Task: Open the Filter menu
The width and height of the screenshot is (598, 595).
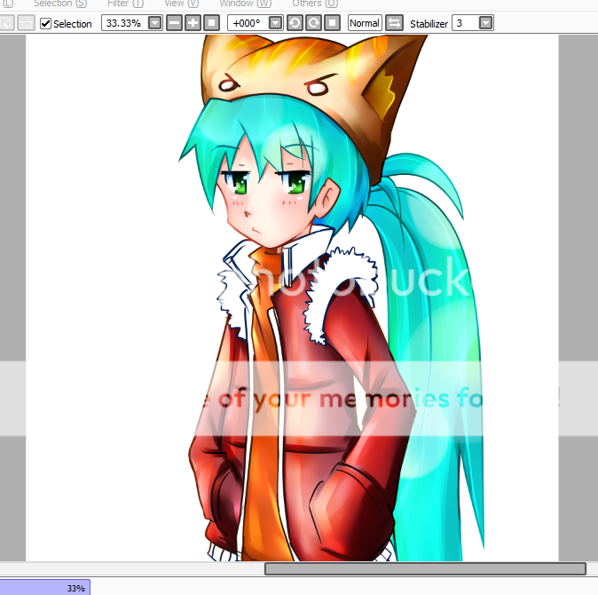Action: pyautogui.click(x=124, y=4)
